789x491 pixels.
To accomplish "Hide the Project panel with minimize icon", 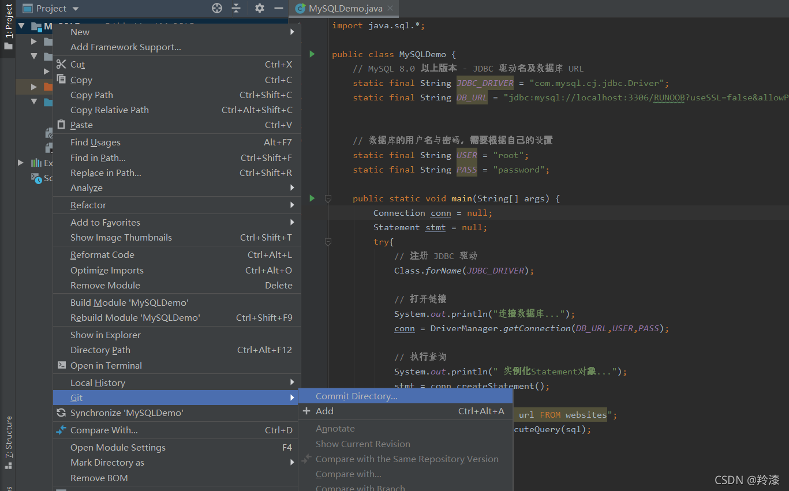I will tap(279, 8).
